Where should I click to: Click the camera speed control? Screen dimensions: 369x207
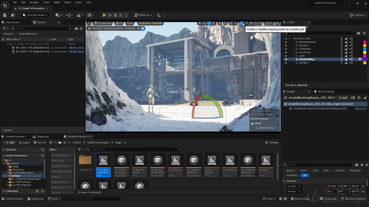268,23
